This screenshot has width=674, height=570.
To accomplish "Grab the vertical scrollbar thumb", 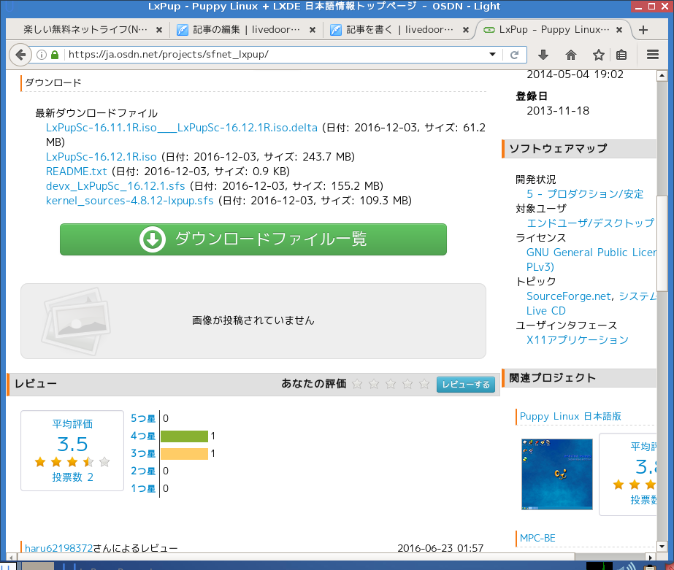I will pos(662,243).
